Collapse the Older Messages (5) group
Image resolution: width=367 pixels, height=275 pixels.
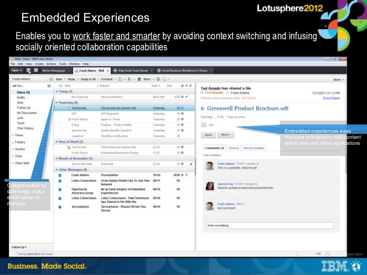point(57,170)
